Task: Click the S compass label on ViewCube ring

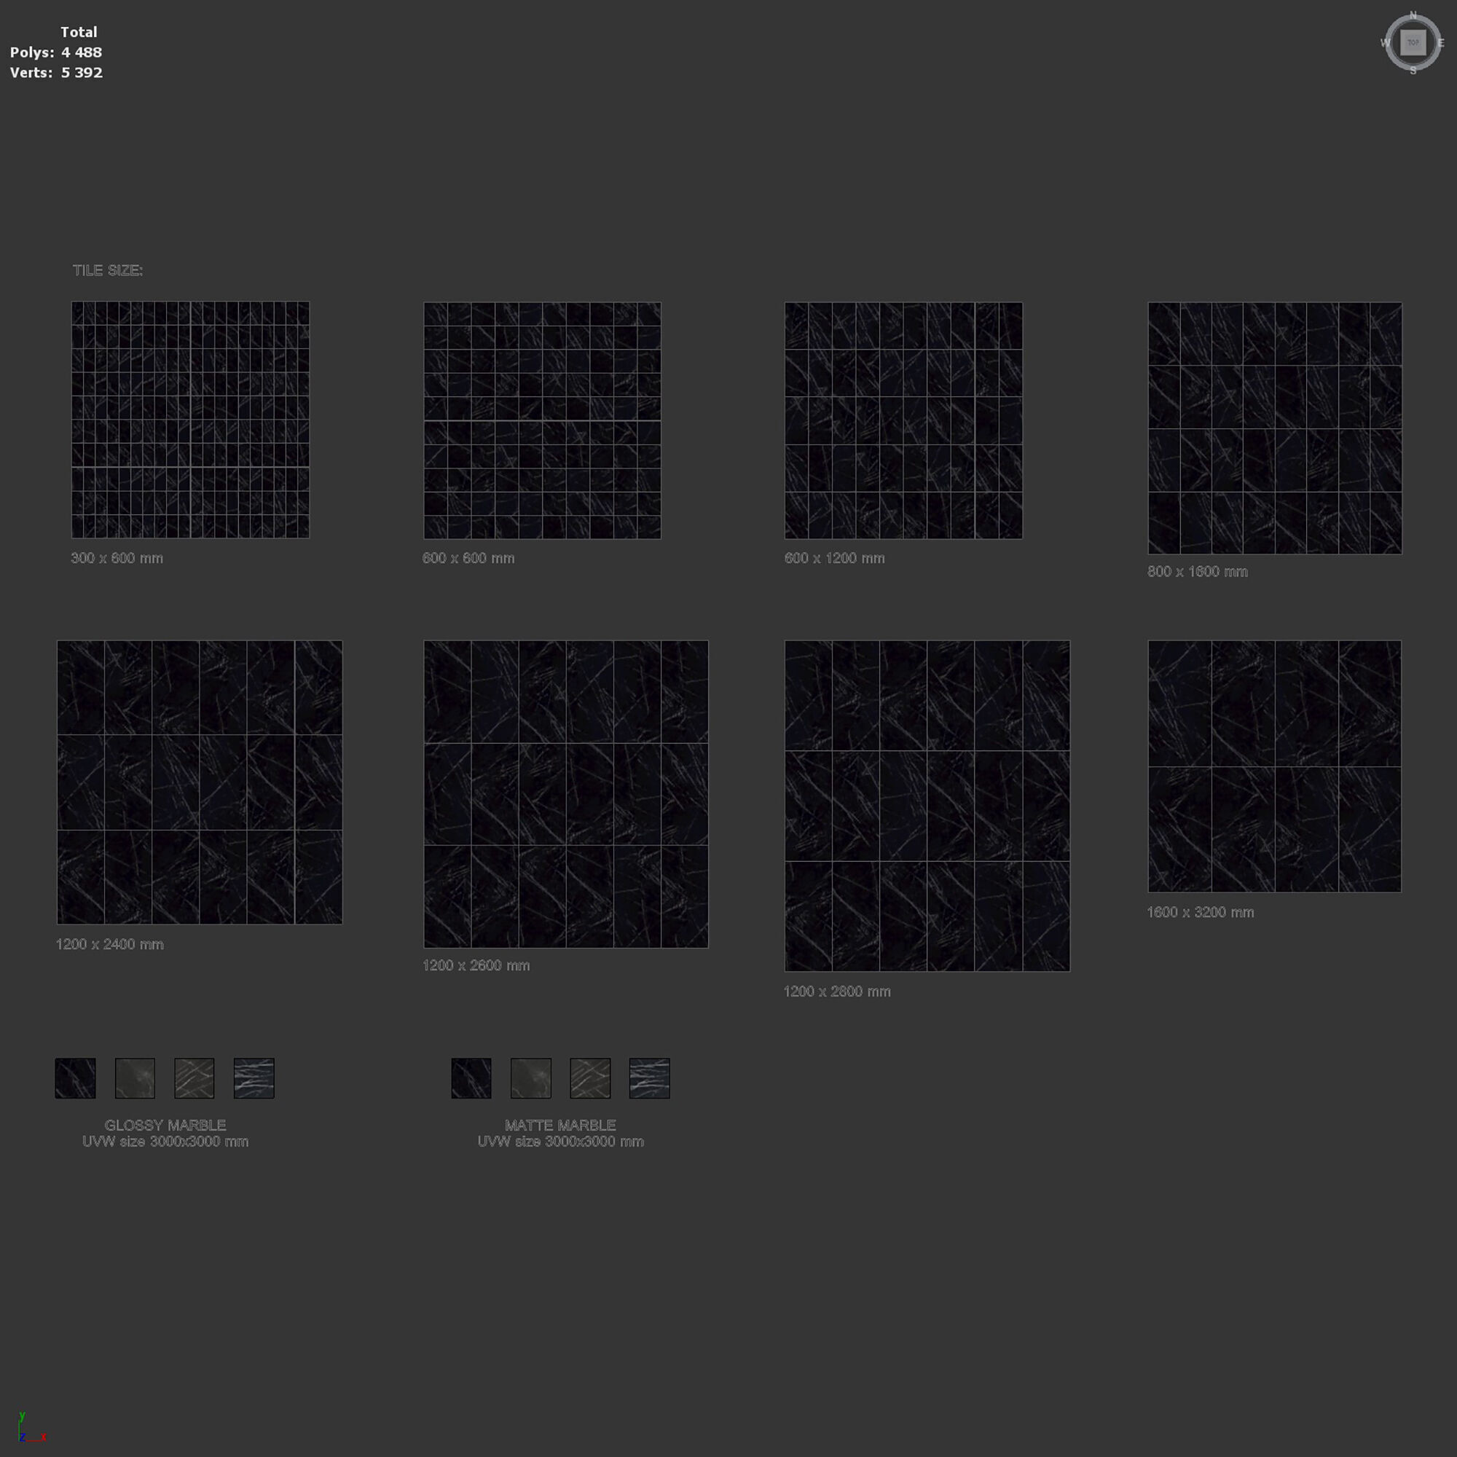Action: (x=1413, y=70)
